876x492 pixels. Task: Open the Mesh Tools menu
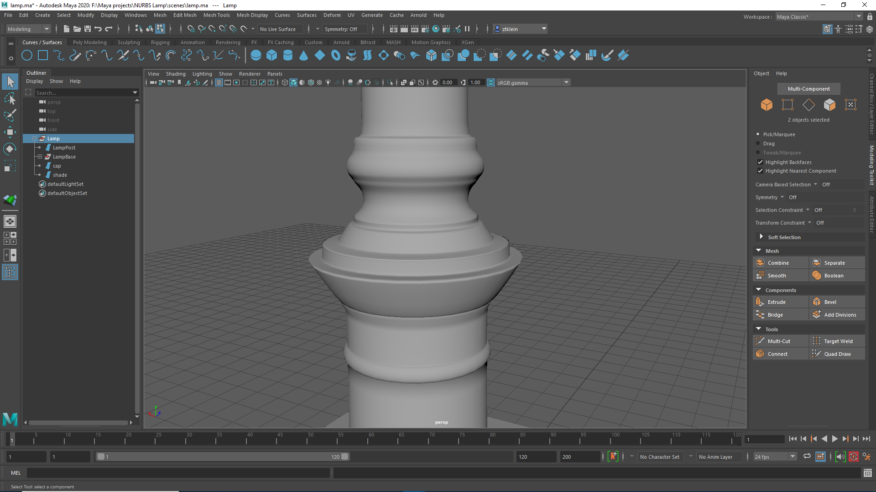216,15
